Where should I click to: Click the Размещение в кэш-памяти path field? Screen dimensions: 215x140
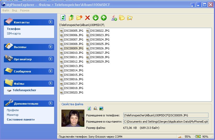[x=166, y=122]
